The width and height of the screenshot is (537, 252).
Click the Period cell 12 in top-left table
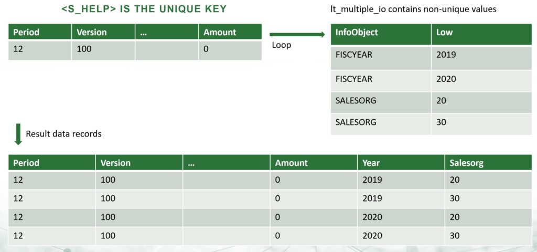18,50
